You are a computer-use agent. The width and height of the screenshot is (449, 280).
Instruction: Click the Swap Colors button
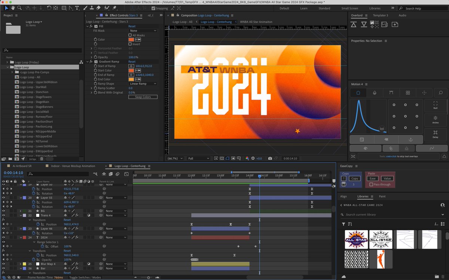(x=143, y=97)
